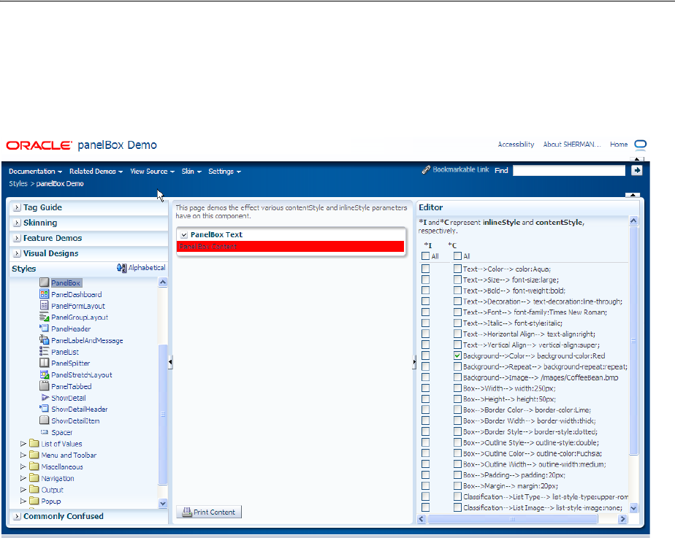Click the Print Content button
The image size is (675, 538).
point(209,512)
